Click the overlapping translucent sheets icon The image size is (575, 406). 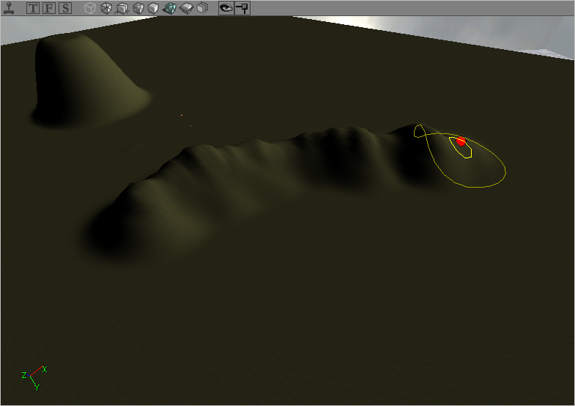(x=202, y=9)
